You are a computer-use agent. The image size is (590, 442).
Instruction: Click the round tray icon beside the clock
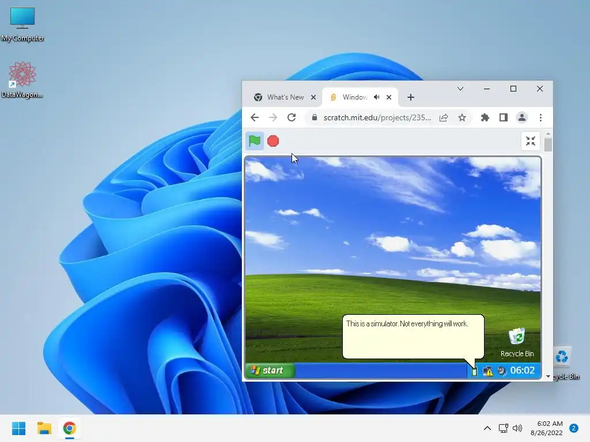click(502, 371)
